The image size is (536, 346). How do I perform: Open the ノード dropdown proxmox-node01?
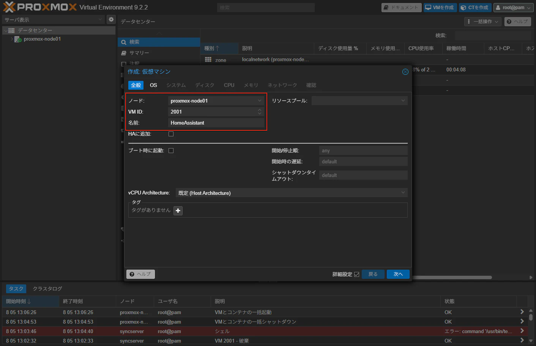[x=216, y=101]
